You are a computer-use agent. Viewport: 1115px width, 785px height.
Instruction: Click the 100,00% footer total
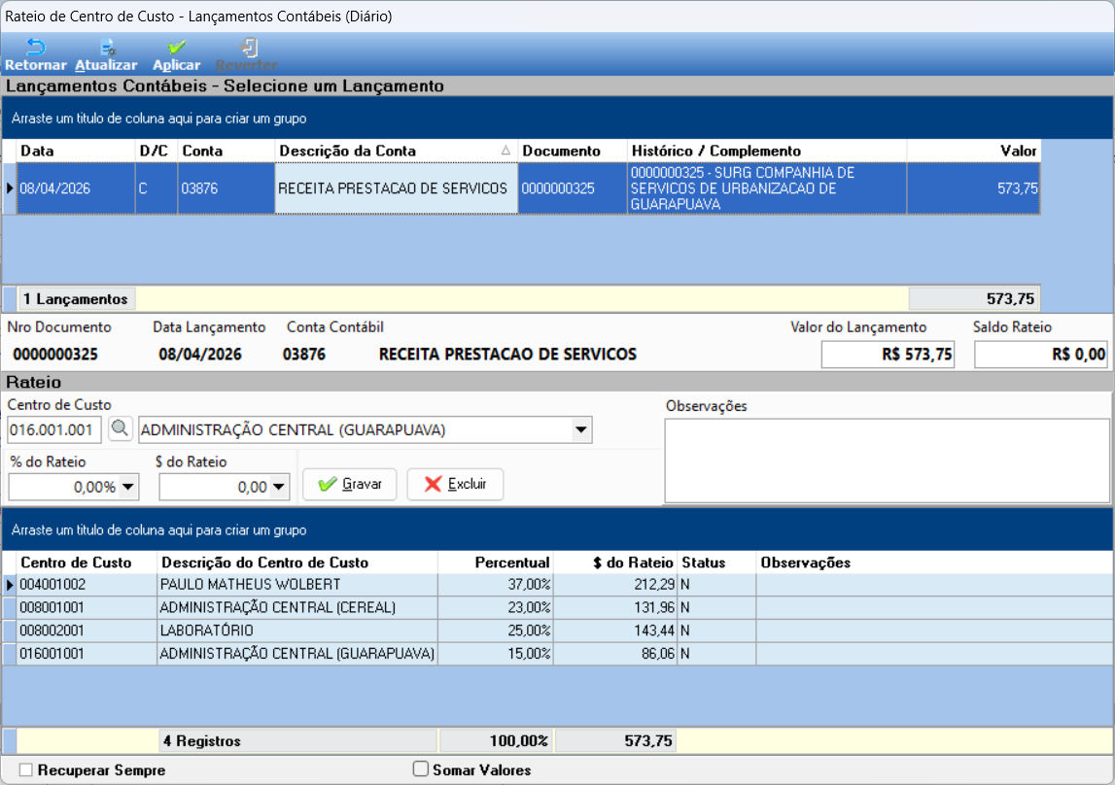[496, 741]
